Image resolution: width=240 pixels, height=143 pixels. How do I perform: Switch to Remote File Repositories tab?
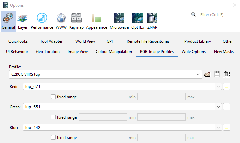148,41
